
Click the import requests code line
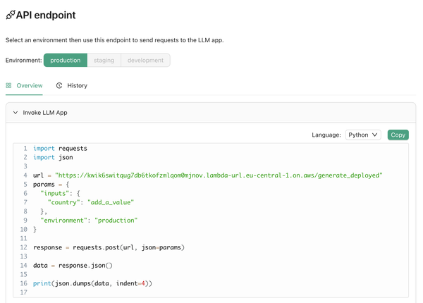click(x=60, y=149)
